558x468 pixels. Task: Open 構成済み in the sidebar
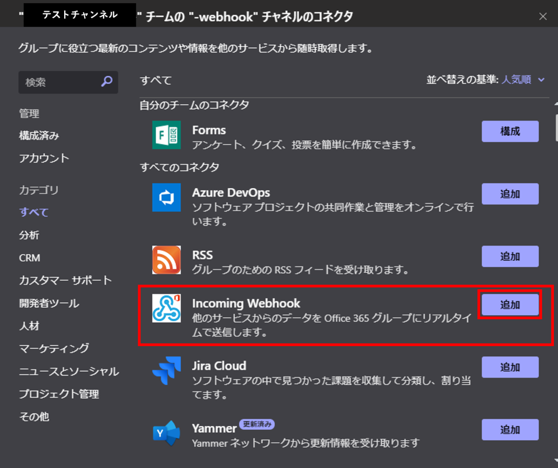point(39,136)
